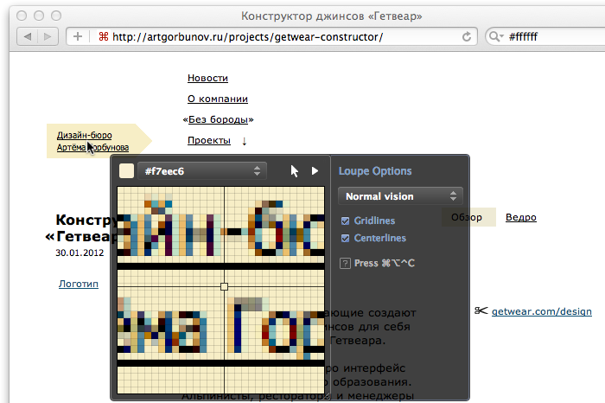The width and height of the screenshot is (605, 403).
Task: Uncheck the Gridlines checkbox
Action: [x=346, y=221]
